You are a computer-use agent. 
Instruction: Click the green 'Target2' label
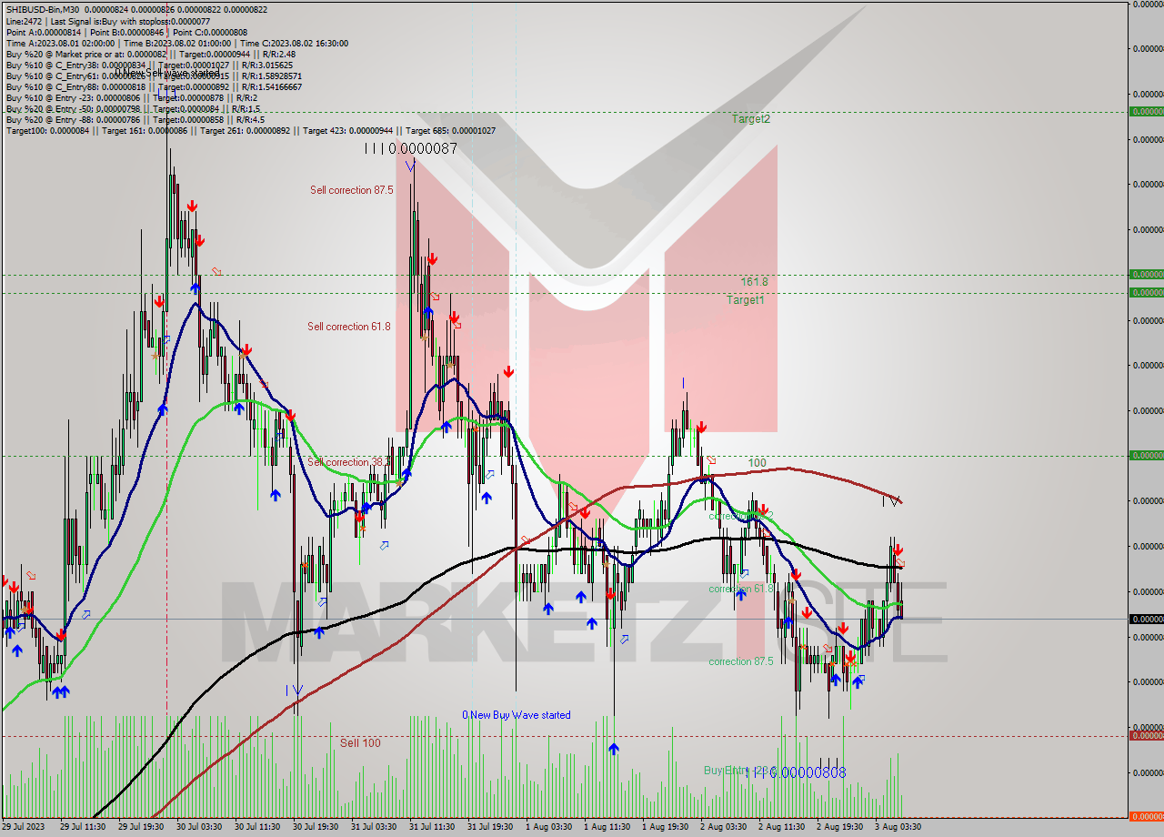click(751, 119)
